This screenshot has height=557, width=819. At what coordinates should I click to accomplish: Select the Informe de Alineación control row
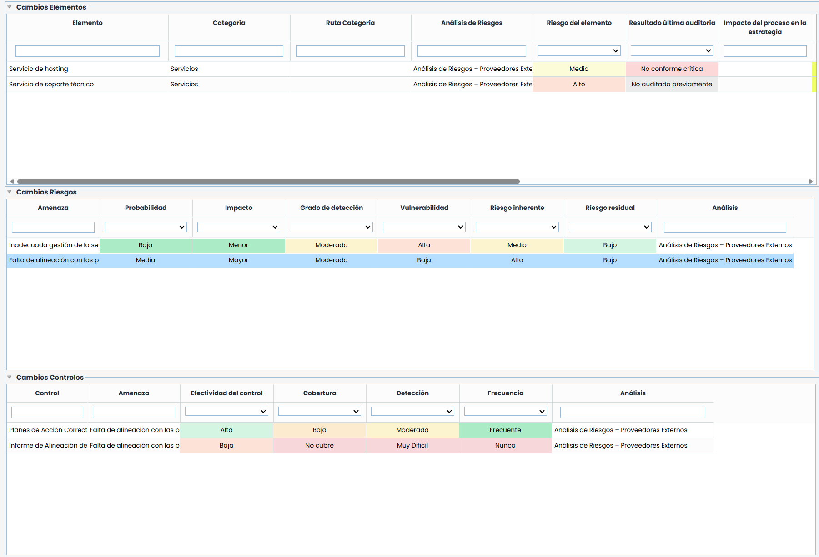48,445
